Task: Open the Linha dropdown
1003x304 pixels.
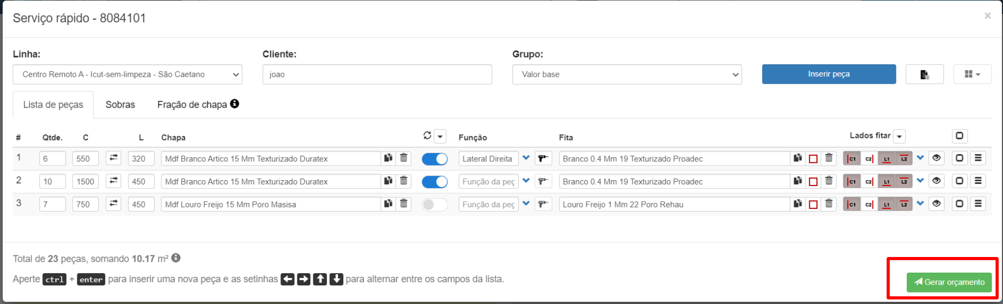Action: click(127, 74)
